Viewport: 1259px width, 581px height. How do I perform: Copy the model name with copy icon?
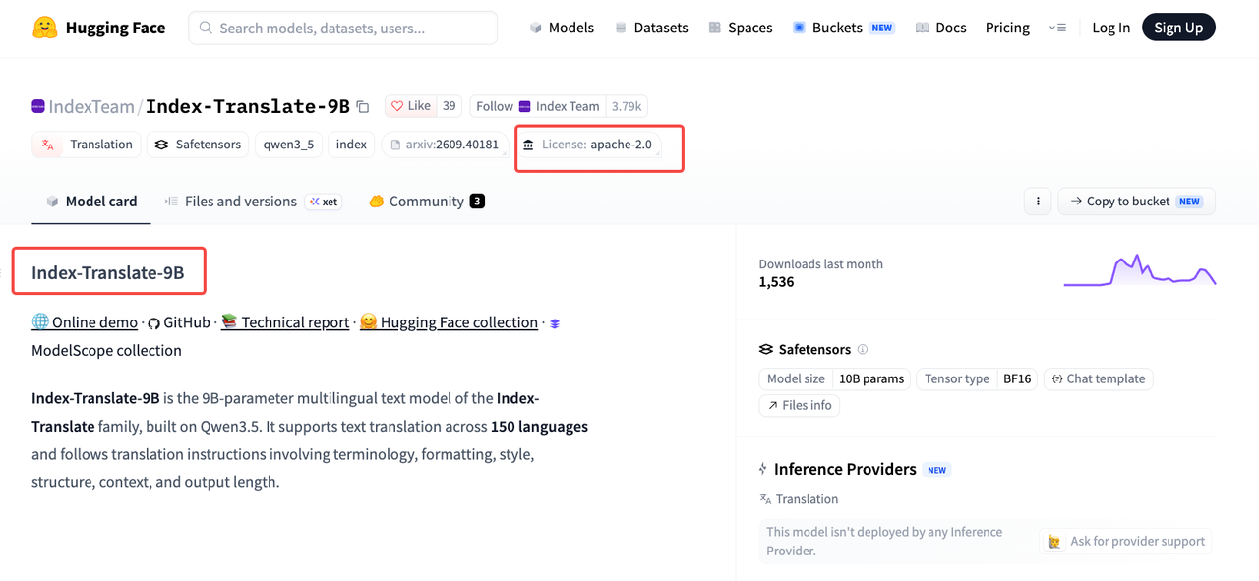363,106
